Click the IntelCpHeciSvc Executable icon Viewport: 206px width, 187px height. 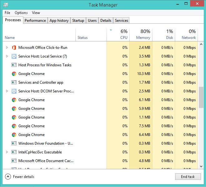point(14,152)
